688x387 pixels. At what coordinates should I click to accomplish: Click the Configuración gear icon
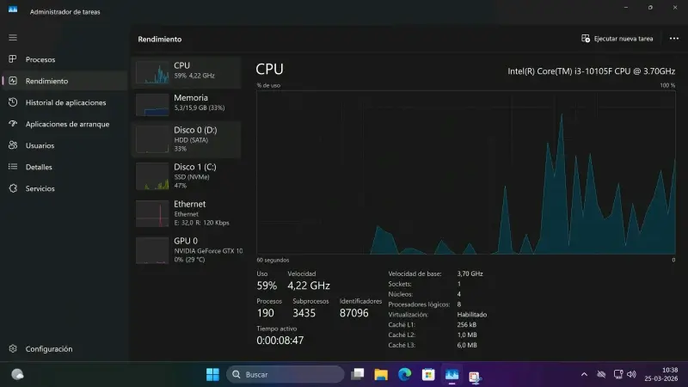[13, 349]
